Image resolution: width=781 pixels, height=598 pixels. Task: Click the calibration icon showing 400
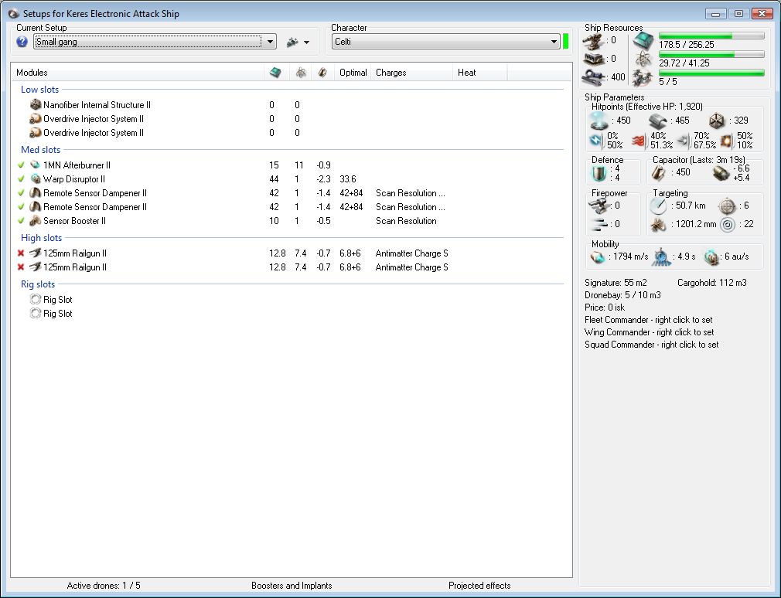coord(594,77)
